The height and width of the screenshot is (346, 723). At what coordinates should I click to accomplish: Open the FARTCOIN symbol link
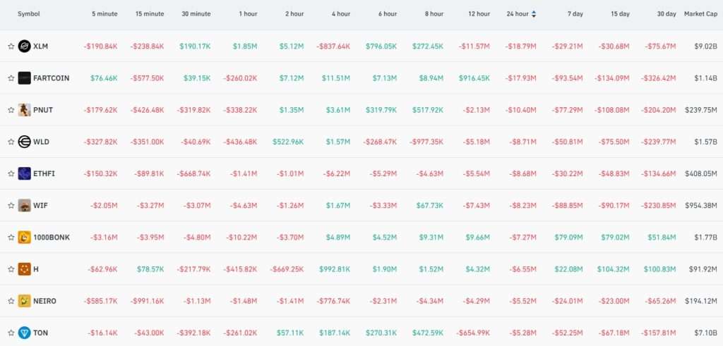click(x=51, y=78)
